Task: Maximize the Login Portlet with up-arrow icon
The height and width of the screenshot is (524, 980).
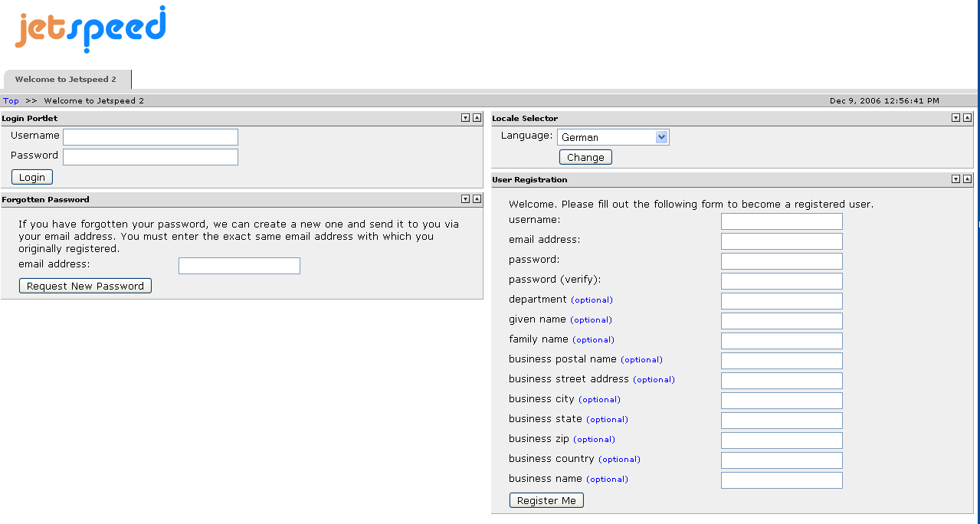Action: (x=477, y=118)
